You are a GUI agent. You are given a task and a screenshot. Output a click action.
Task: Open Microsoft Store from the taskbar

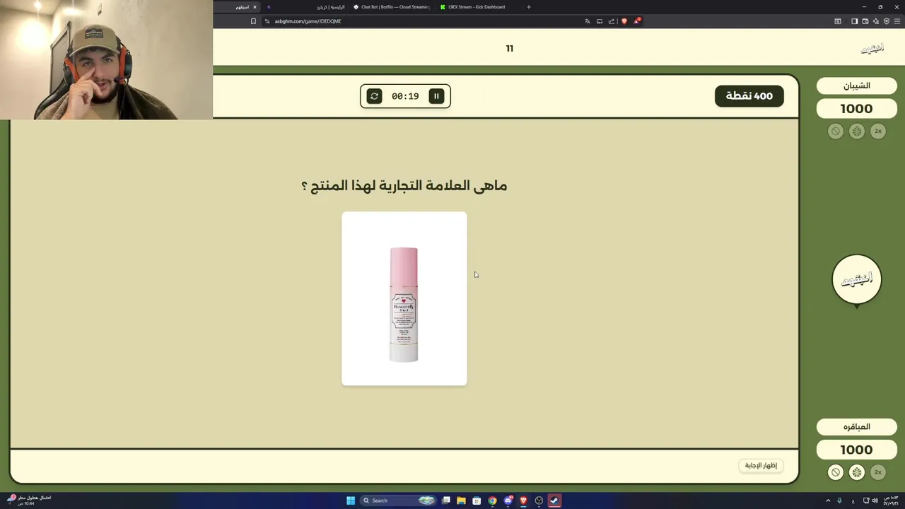(x=477, y=501)
